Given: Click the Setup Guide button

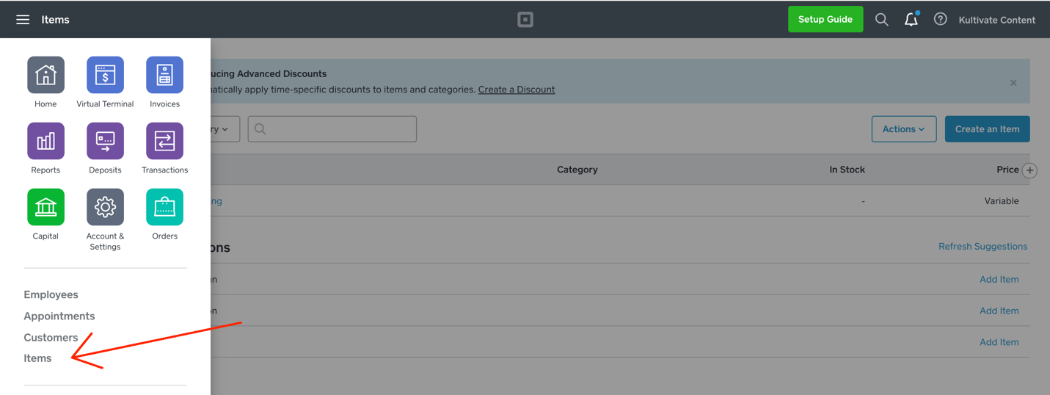Looking at the screenshot, I should [x=825, y=19].
